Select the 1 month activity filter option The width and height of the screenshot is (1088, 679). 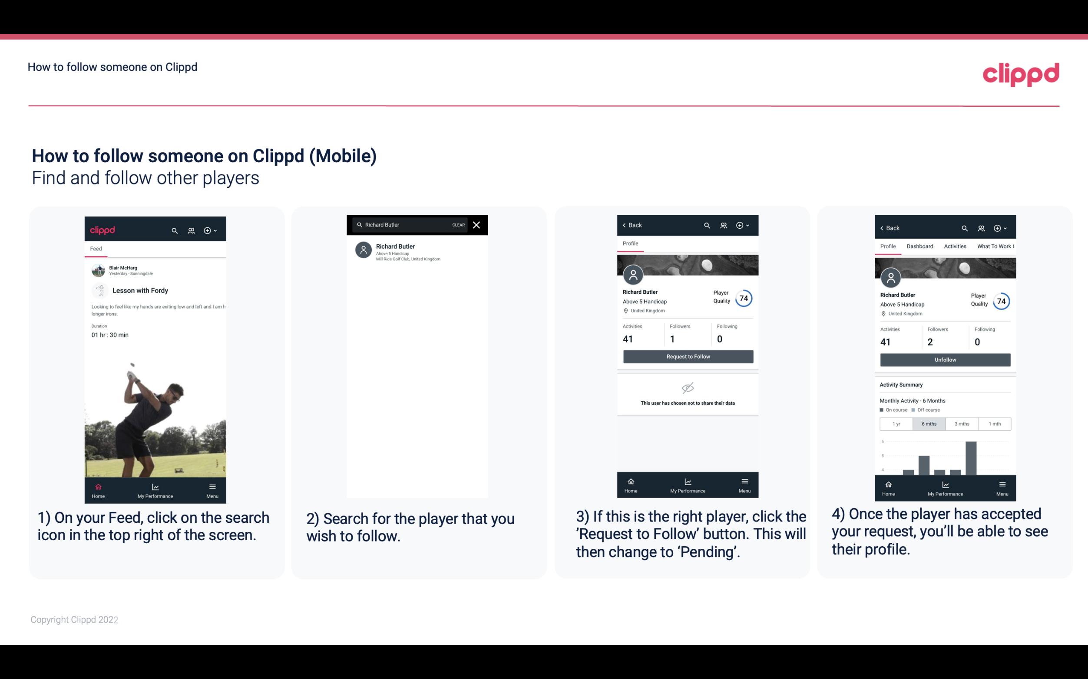(994, 423)
